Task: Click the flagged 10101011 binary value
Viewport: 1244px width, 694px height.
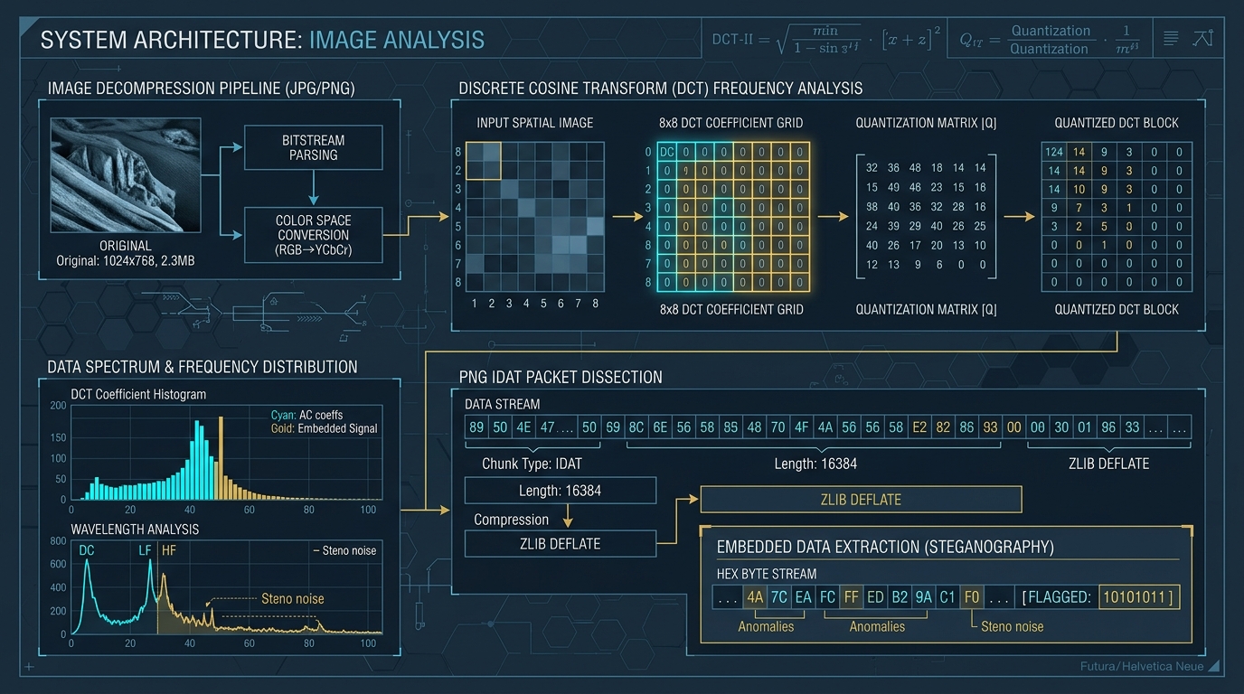Action: (x=1139, y=597)
